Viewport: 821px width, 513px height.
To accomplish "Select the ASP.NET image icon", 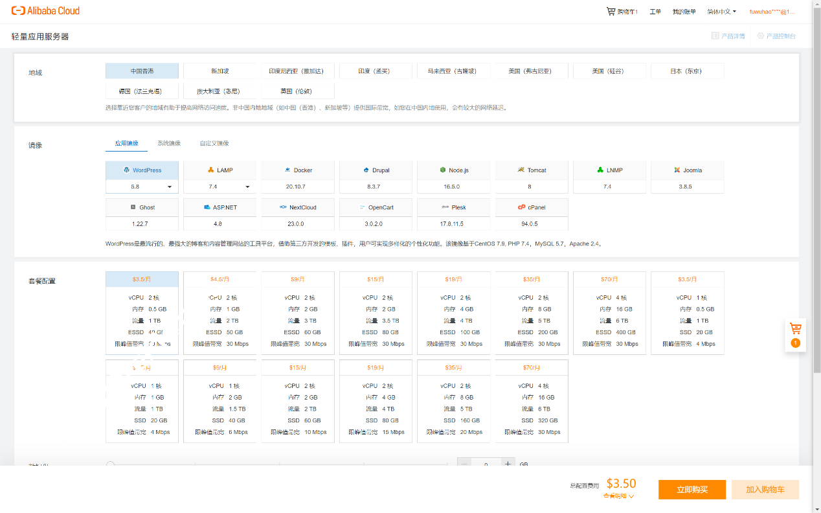I will (x=207, y=207).
